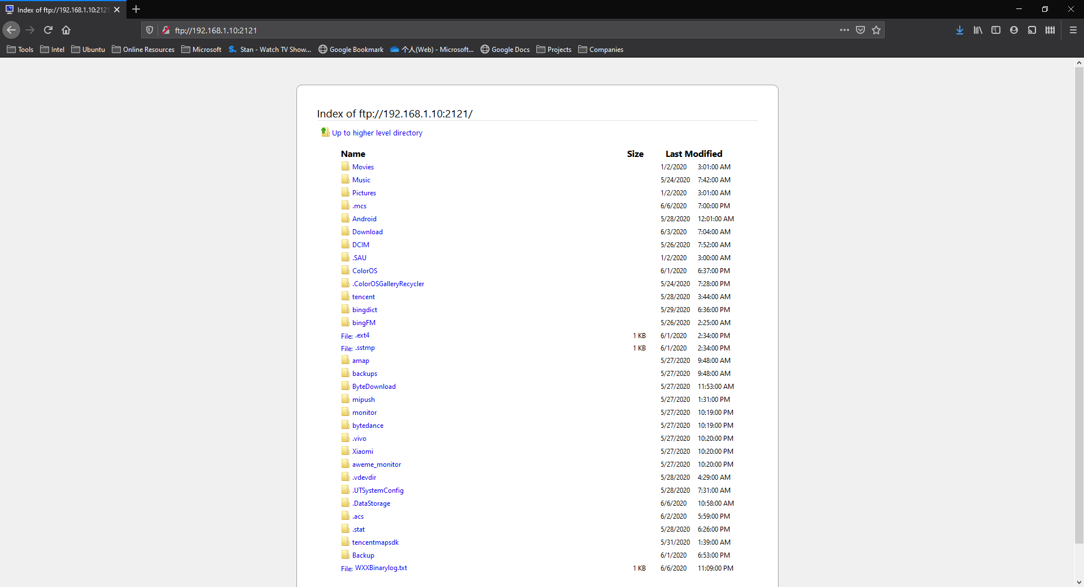Open the Library icon in toolbar
The image size is (1084, 587).
(x=978, y=30)
